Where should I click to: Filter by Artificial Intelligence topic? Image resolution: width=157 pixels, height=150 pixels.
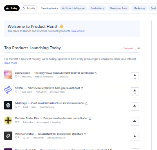(73, 8)
